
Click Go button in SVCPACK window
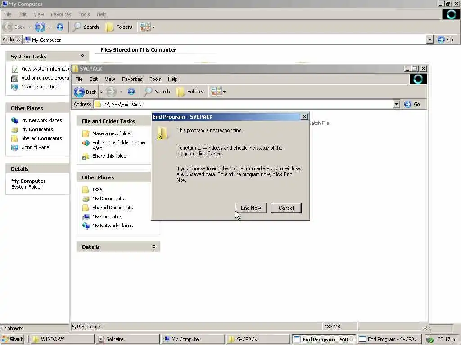pos(412,104)
